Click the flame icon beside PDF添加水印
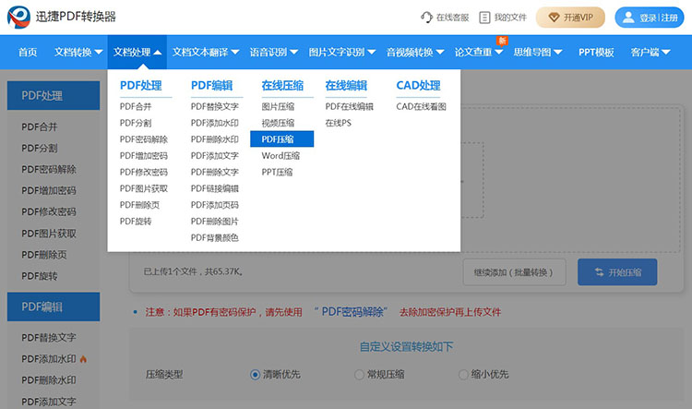692x409 pixels. click(83, 359)
